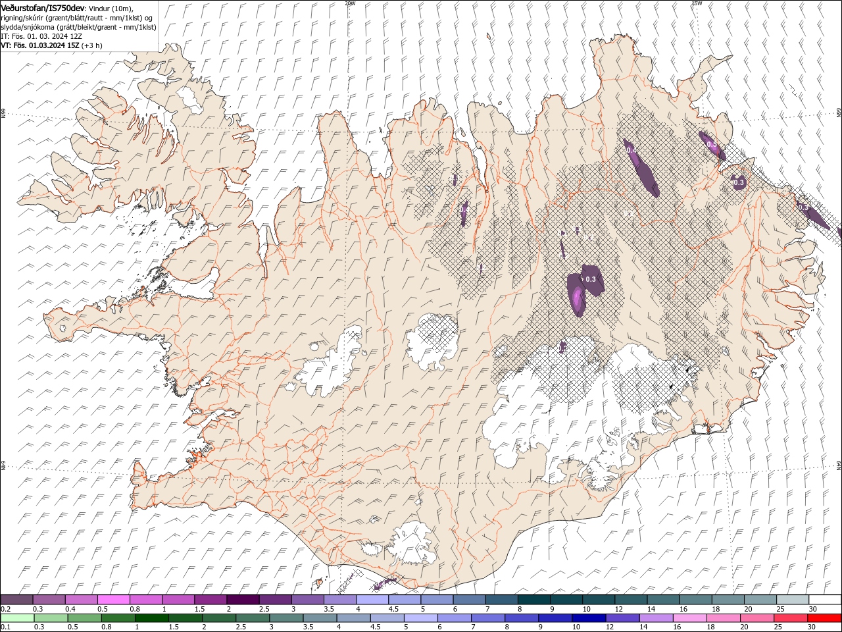The height and width of the screenshot is (632, 842).
Task: Pick the palest green 0.1 rain scale swatch
Action: point(17,618)
